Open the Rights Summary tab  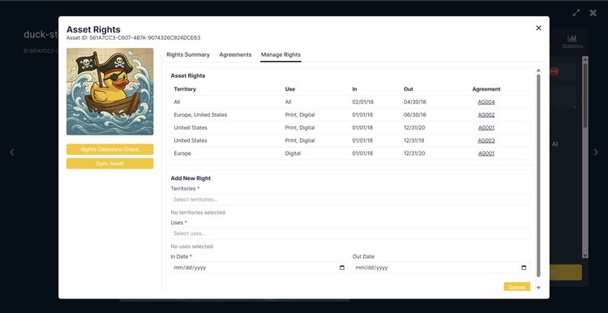point(188,54)
